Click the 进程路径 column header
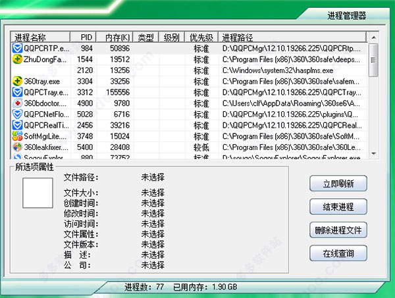The height and width of the screenshot is (298, 395). [x=292, y=37]
